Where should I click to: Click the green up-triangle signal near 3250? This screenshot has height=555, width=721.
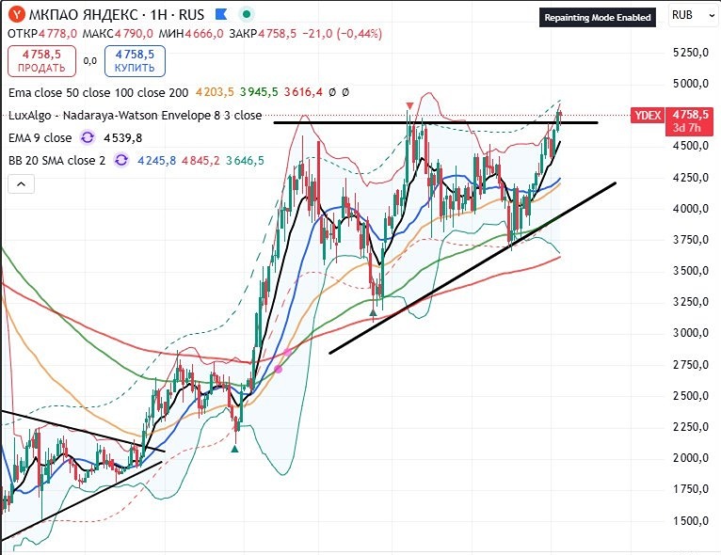tap(376, 309)
